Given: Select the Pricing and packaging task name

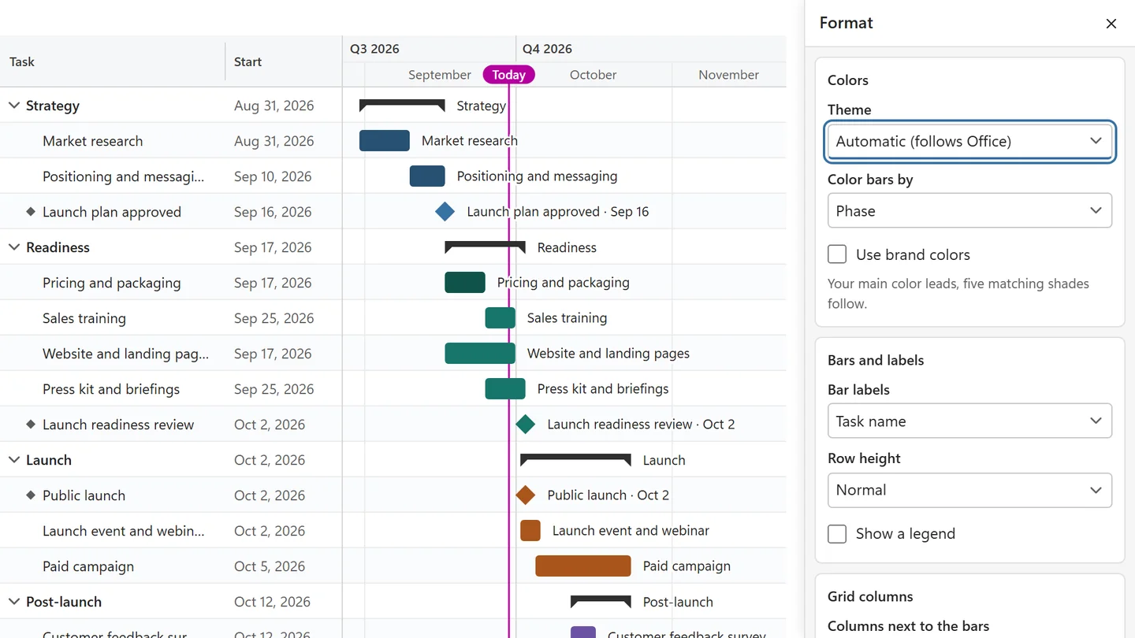Looking at the screenshot, I should 112,283.
